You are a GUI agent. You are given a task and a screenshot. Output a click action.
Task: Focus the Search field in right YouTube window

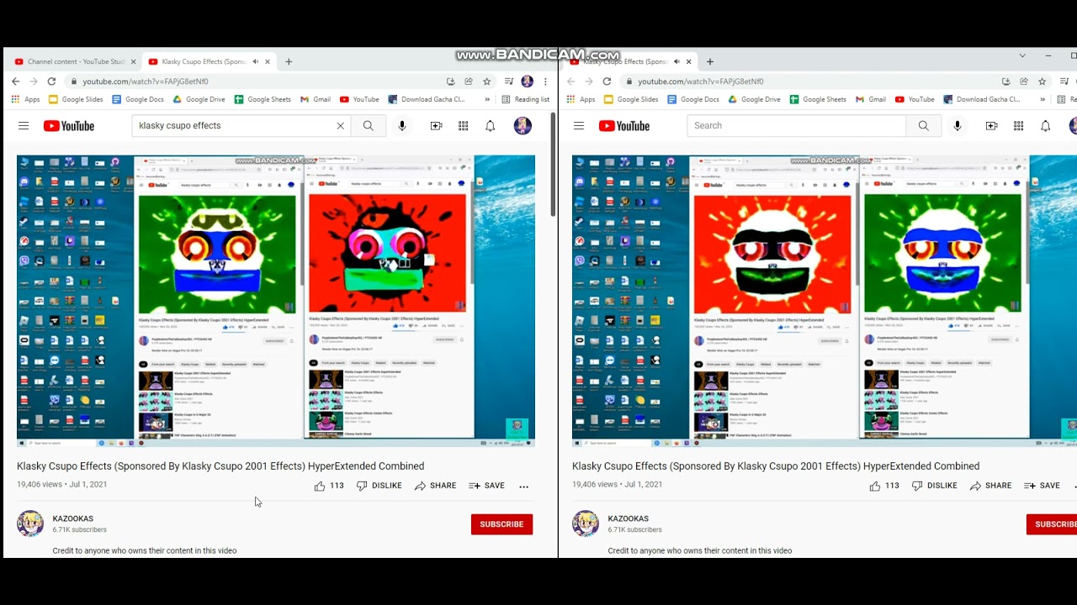(x=797, y=126)
